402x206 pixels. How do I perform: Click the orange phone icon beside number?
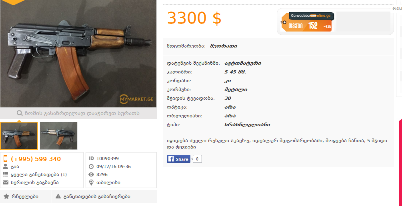tap(5, 158)
